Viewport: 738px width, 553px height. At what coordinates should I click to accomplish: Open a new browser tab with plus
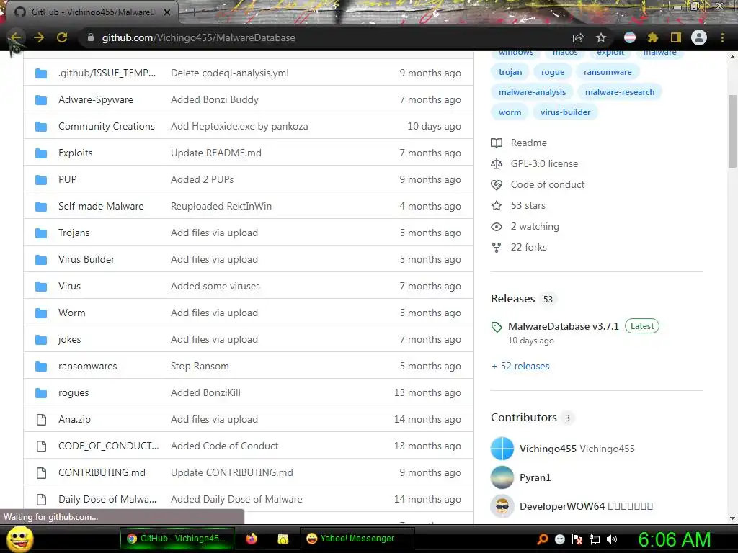click(193, 12)
